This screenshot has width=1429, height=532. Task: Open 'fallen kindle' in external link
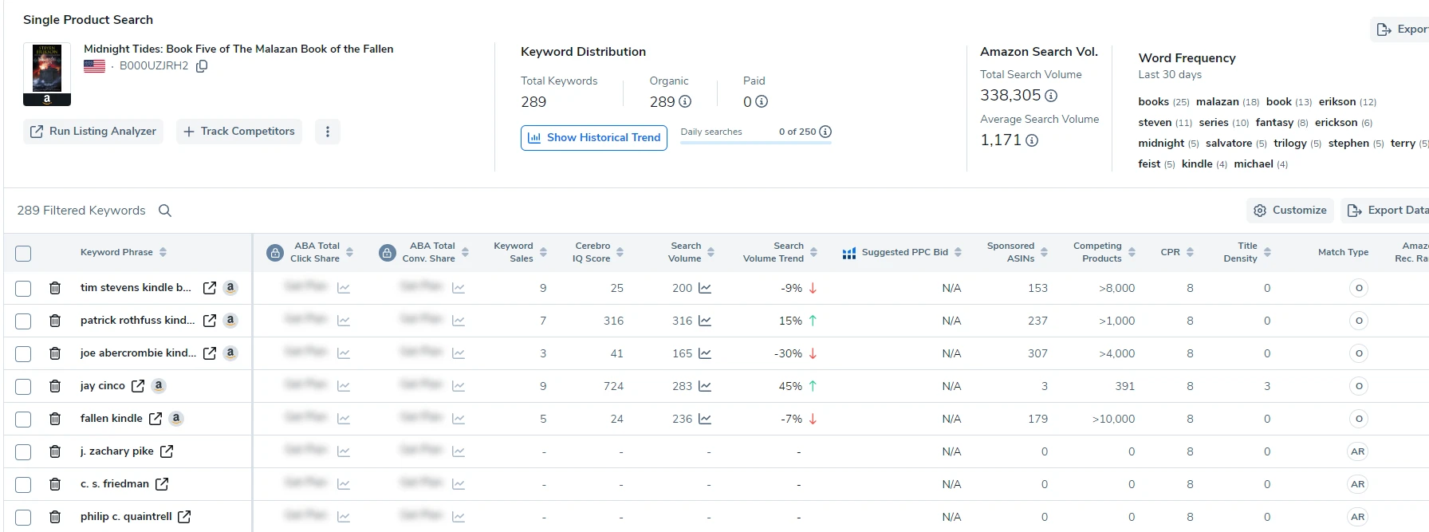tap(155, 419)
